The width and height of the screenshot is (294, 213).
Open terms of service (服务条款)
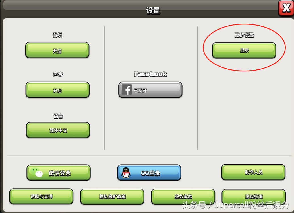pos(183,197)
